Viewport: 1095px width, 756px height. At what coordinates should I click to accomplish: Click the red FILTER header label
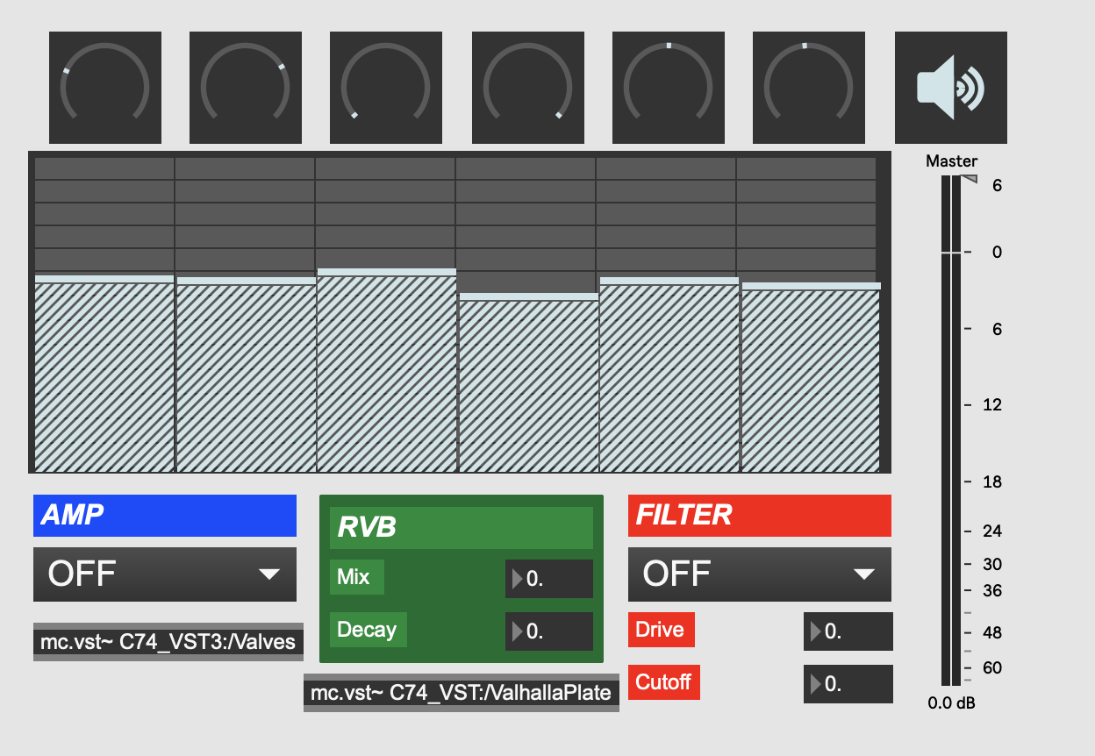click(760, 516)
